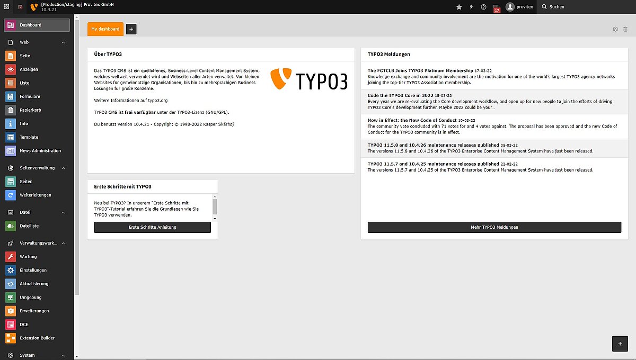
Task: Open the Seite module
Action: click(x=37, y=56)
